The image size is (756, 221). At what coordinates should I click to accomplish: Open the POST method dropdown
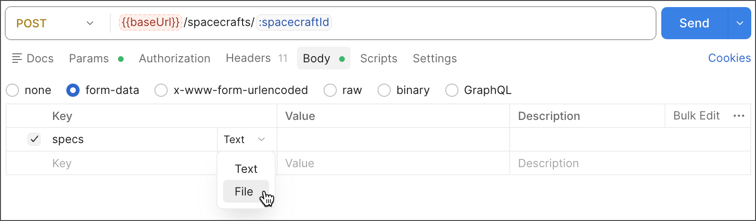(x=54, y=23)
